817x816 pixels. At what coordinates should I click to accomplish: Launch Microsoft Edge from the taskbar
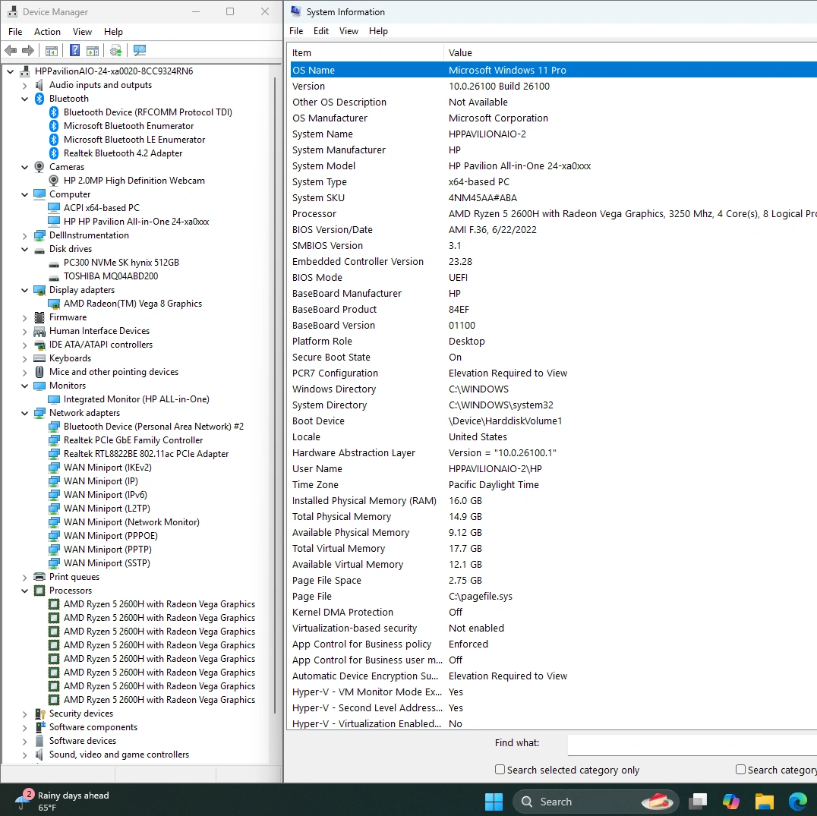point(798,802)
